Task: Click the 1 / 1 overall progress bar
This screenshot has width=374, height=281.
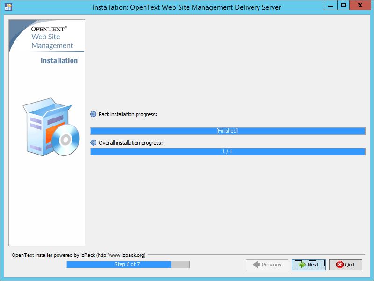Action: tap(228, 152)
